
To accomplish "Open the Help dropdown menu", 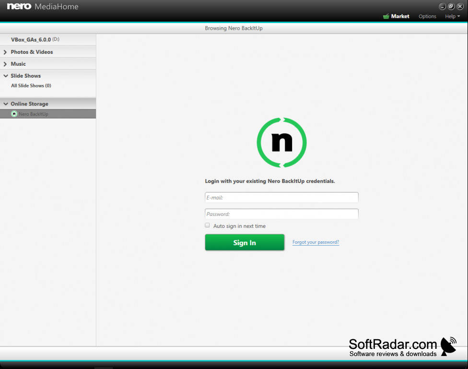I will pos(452,16).
